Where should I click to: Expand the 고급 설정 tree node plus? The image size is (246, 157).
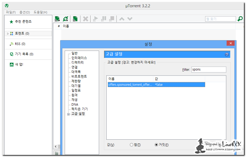68,114
